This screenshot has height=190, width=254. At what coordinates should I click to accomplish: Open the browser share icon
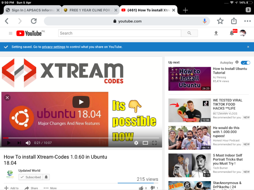(234, 21)
